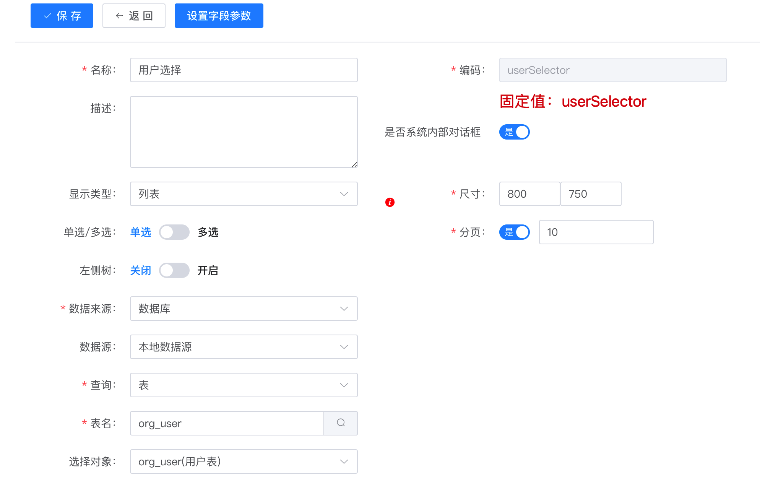Click the red info icon
760x481 pixels.
[390, 202]
